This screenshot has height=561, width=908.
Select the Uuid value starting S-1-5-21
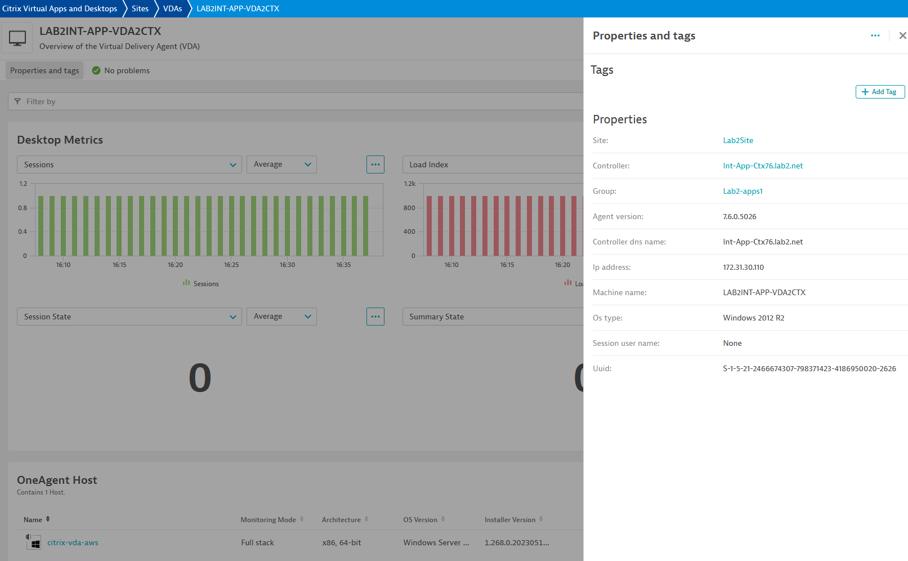[x=809, y=368]
